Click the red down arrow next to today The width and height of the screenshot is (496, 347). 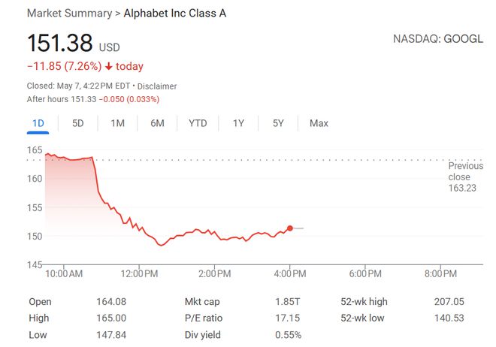point(109,66)
